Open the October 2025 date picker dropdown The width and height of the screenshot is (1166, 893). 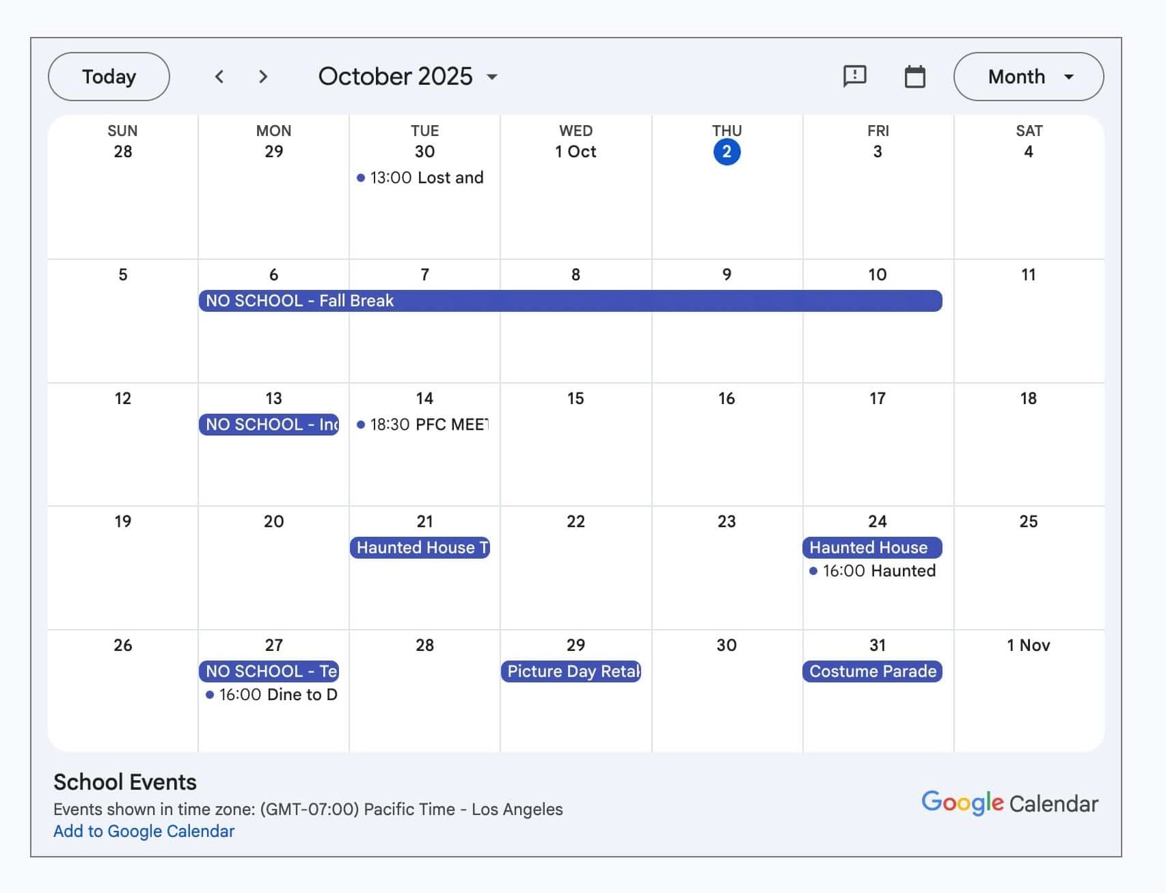pyautogui.click(x=408, y=77)
